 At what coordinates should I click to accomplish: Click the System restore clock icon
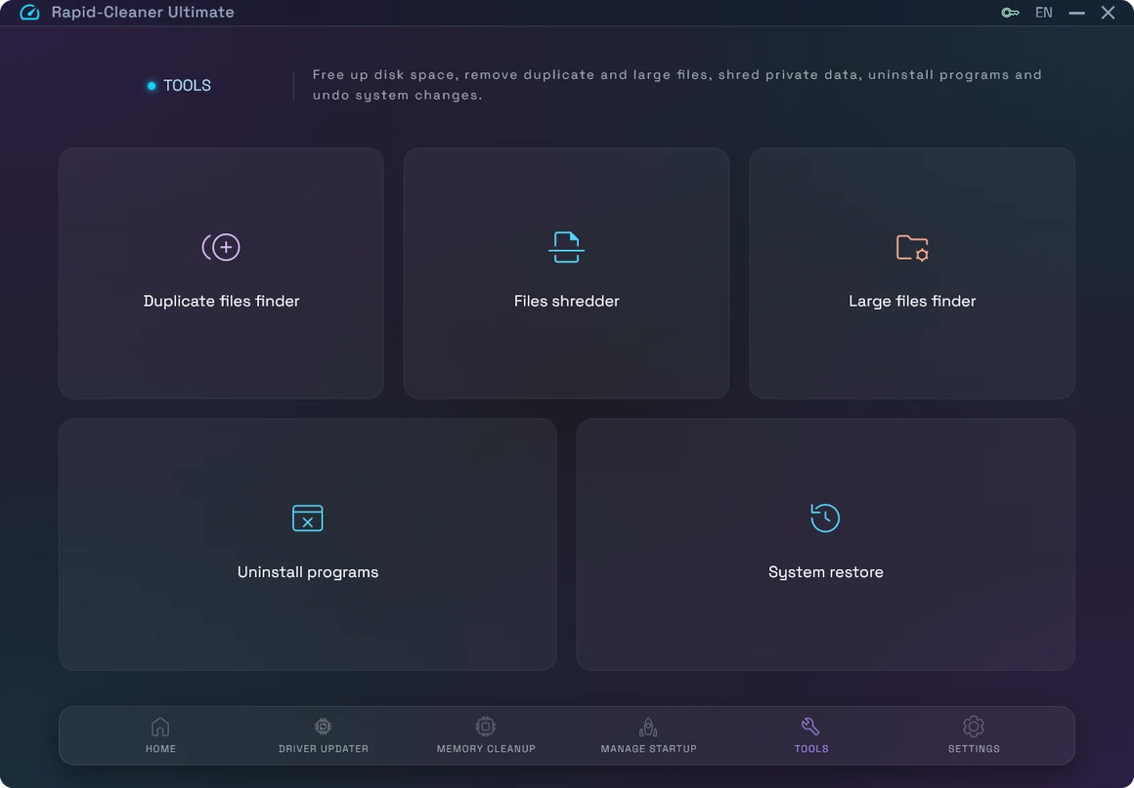(x=825, y=518)
